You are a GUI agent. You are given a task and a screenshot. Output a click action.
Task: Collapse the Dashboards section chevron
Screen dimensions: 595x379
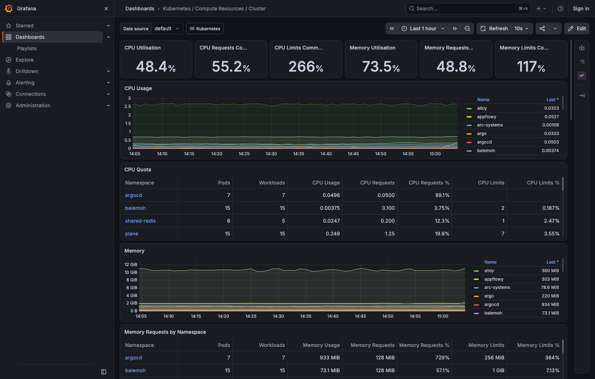tap(108, 37)
